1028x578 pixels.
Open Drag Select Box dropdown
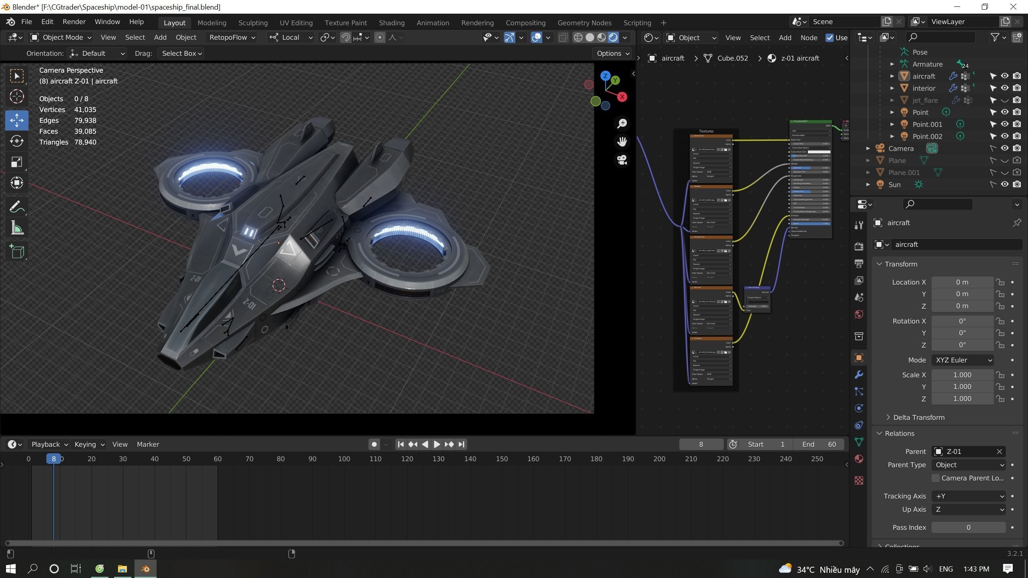181,53
